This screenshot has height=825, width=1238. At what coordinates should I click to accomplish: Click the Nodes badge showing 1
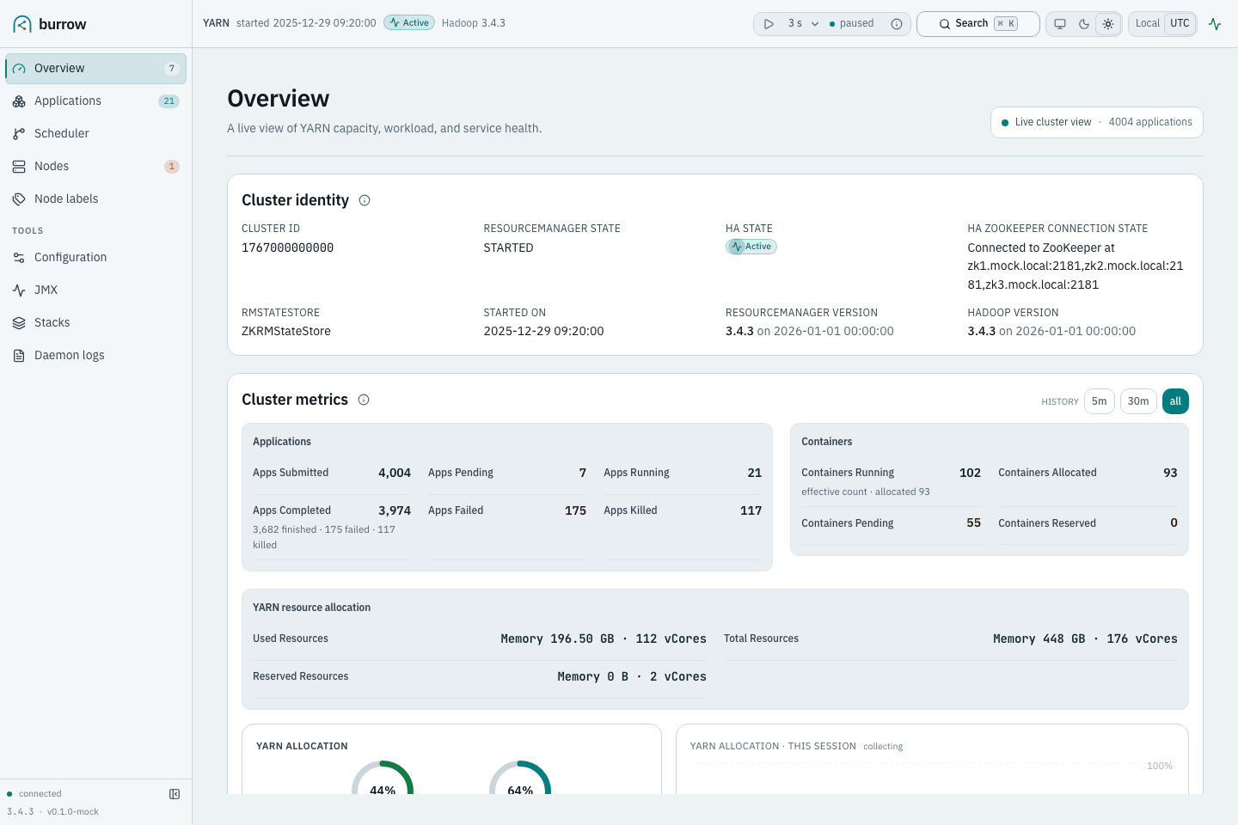tap(172, 167)
